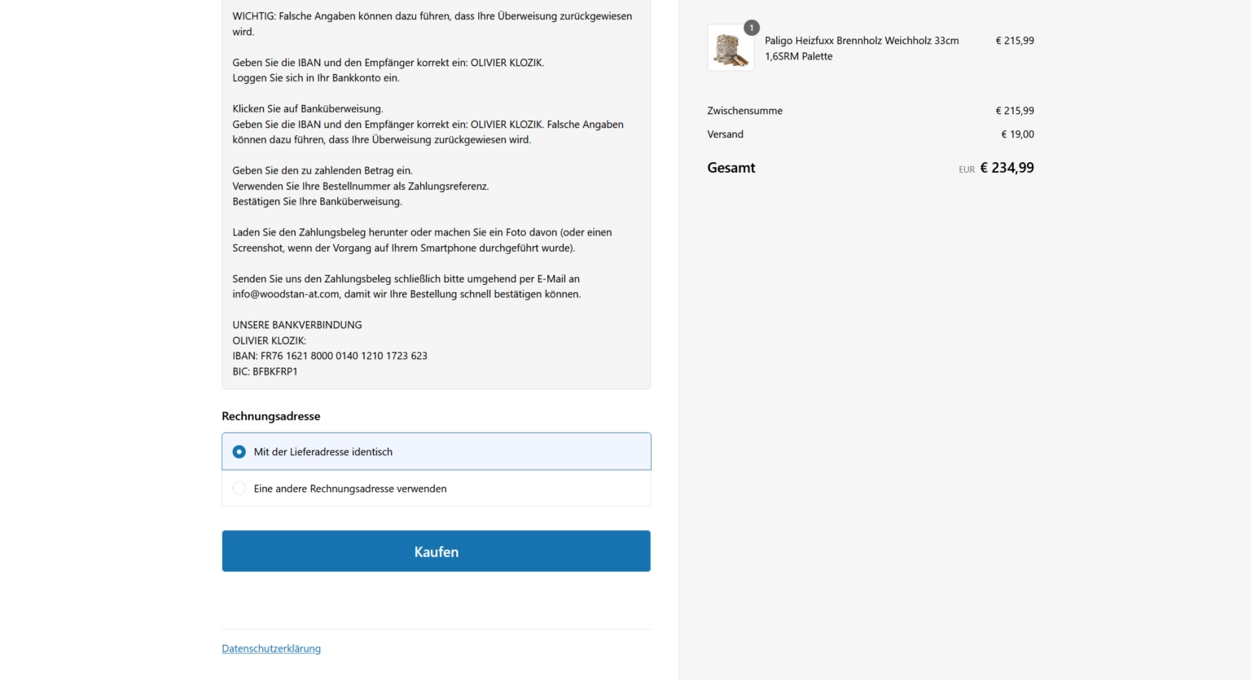
Task: Click the UNSERE BANKVERBINDUNG heading
Action: pos(297,325)
